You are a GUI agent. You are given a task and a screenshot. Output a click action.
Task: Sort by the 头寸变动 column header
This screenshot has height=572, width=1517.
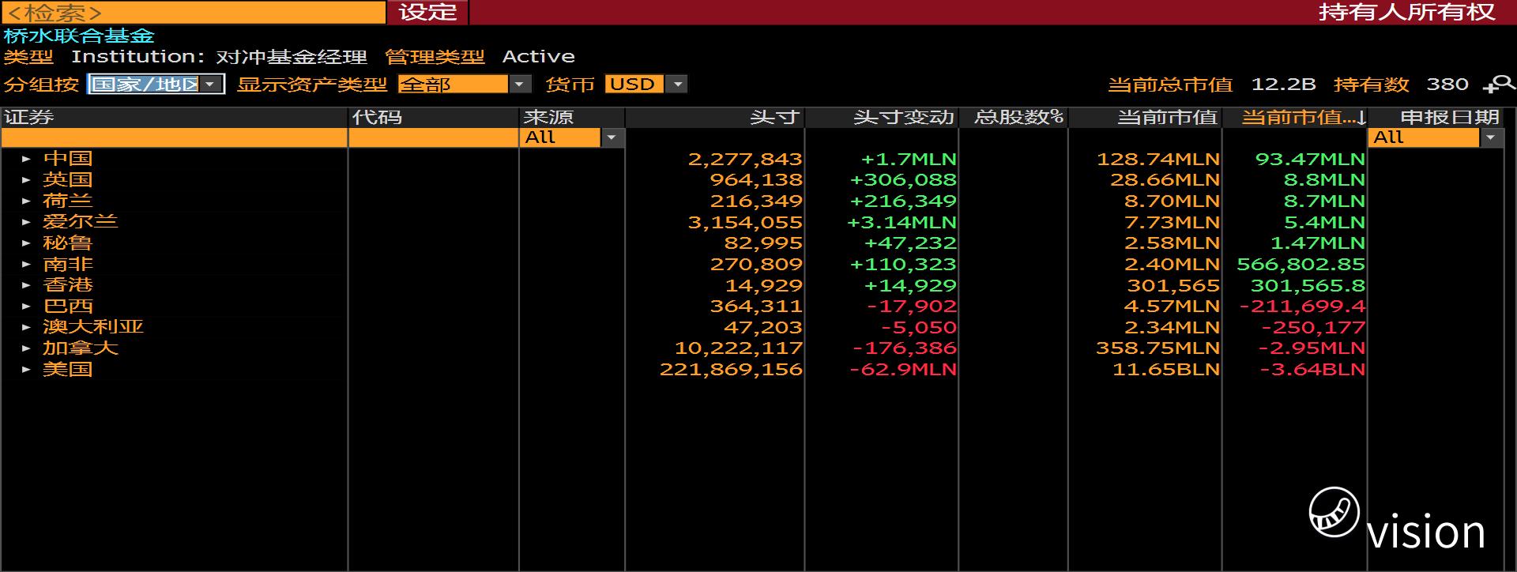pos(881,118)
